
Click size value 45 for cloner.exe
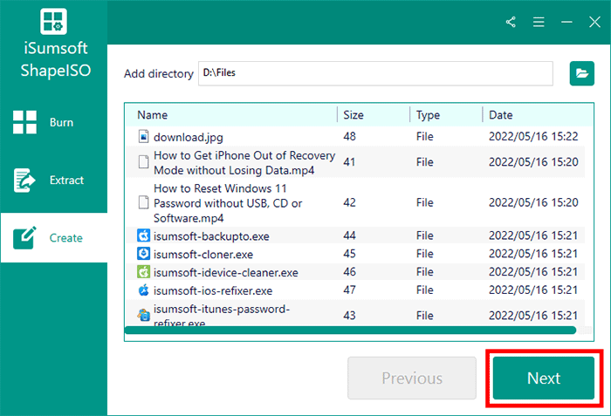point(349,254)
